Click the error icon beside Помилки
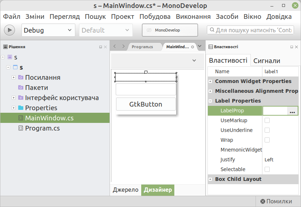 (262, 202)
